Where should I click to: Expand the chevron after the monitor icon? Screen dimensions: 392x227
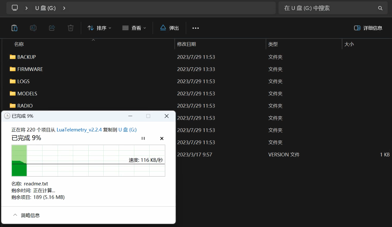coord(27,8)
